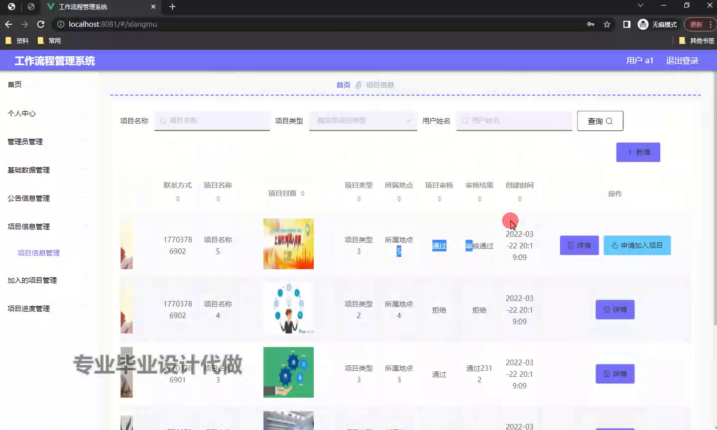Click 申请加入项目 button
The height and width of the screenshot is (430, 717).
637,245
